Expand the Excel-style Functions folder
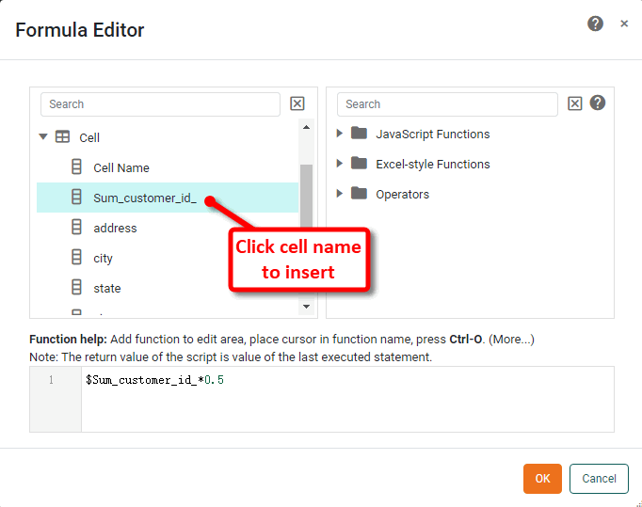This screenshot has width=642, height=507. pos(340,164)
